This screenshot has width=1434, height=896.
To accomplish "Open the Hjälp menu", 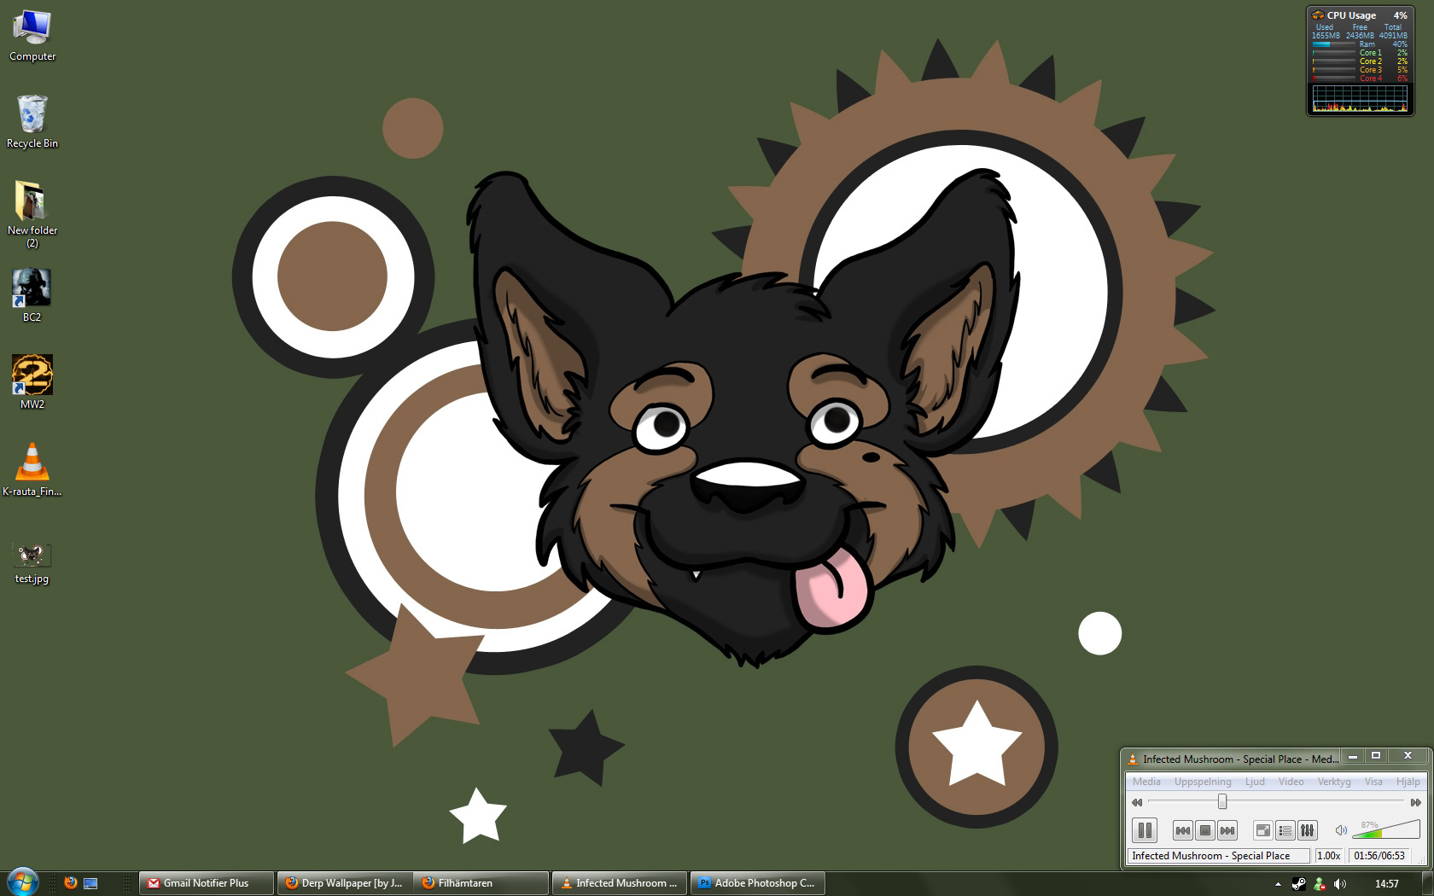I will 1408,782.
